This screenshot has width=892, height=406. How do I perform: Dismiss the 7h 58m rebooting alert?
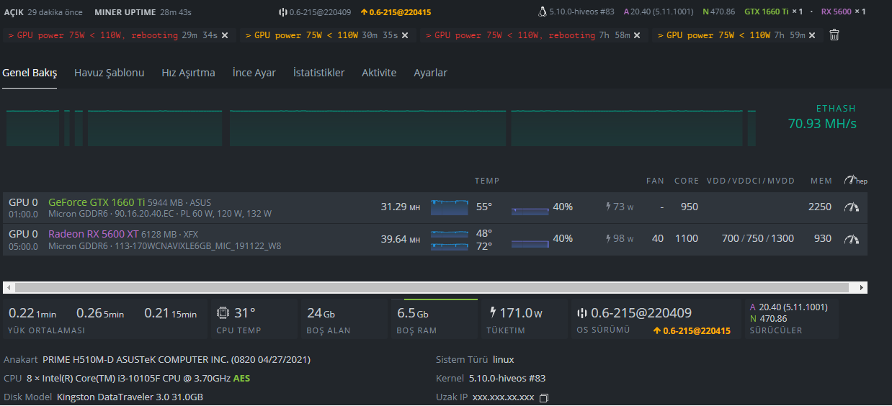[636, 35]
